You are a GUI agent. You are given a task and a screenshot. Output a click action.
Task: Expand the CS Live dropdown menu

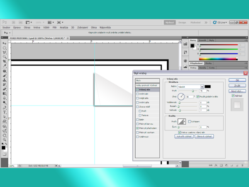[x=222, y=22]
